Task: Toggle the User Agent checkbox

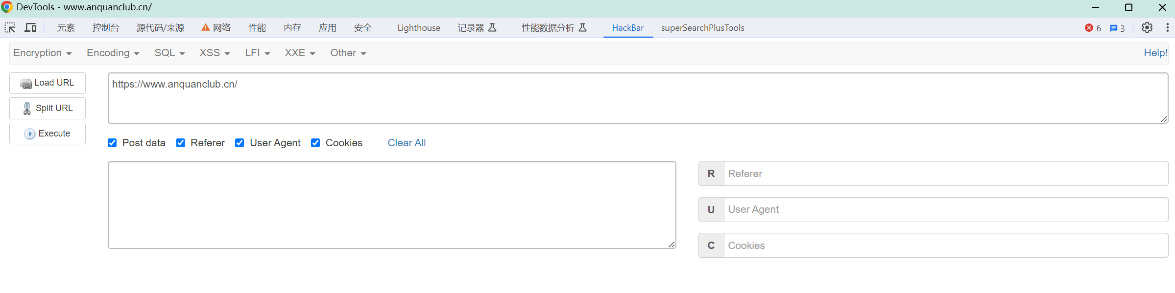Action: [x=240, y=143]
